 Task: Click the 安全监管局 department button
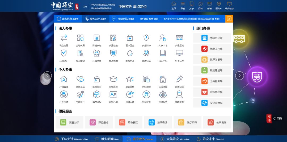pyautogui.click(x=212, y=103)
